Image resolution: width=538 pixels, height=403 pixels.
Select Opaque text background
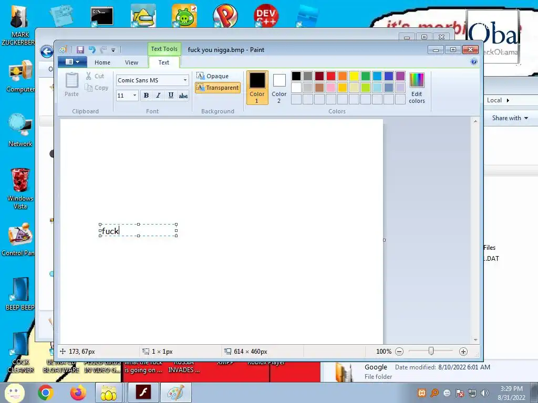[x=213, y=76]
